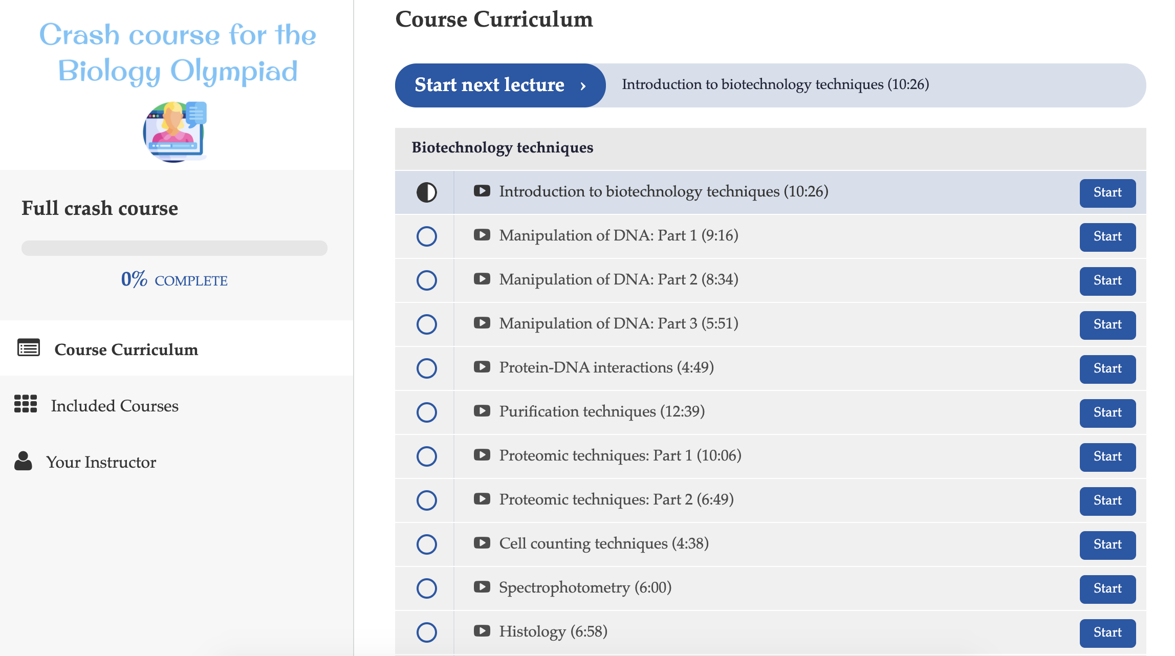The height and width of the screenshot is (656, 1175).
Task: Start the Spectrophotometry lecture
Action: coord(1107,589)
